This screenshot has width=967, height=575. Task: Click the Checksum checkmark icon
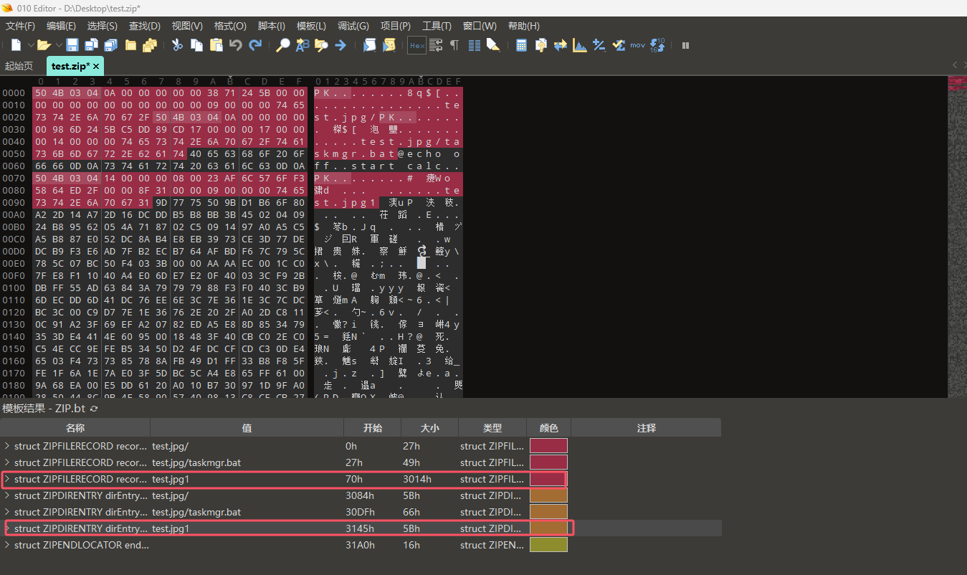619,45
